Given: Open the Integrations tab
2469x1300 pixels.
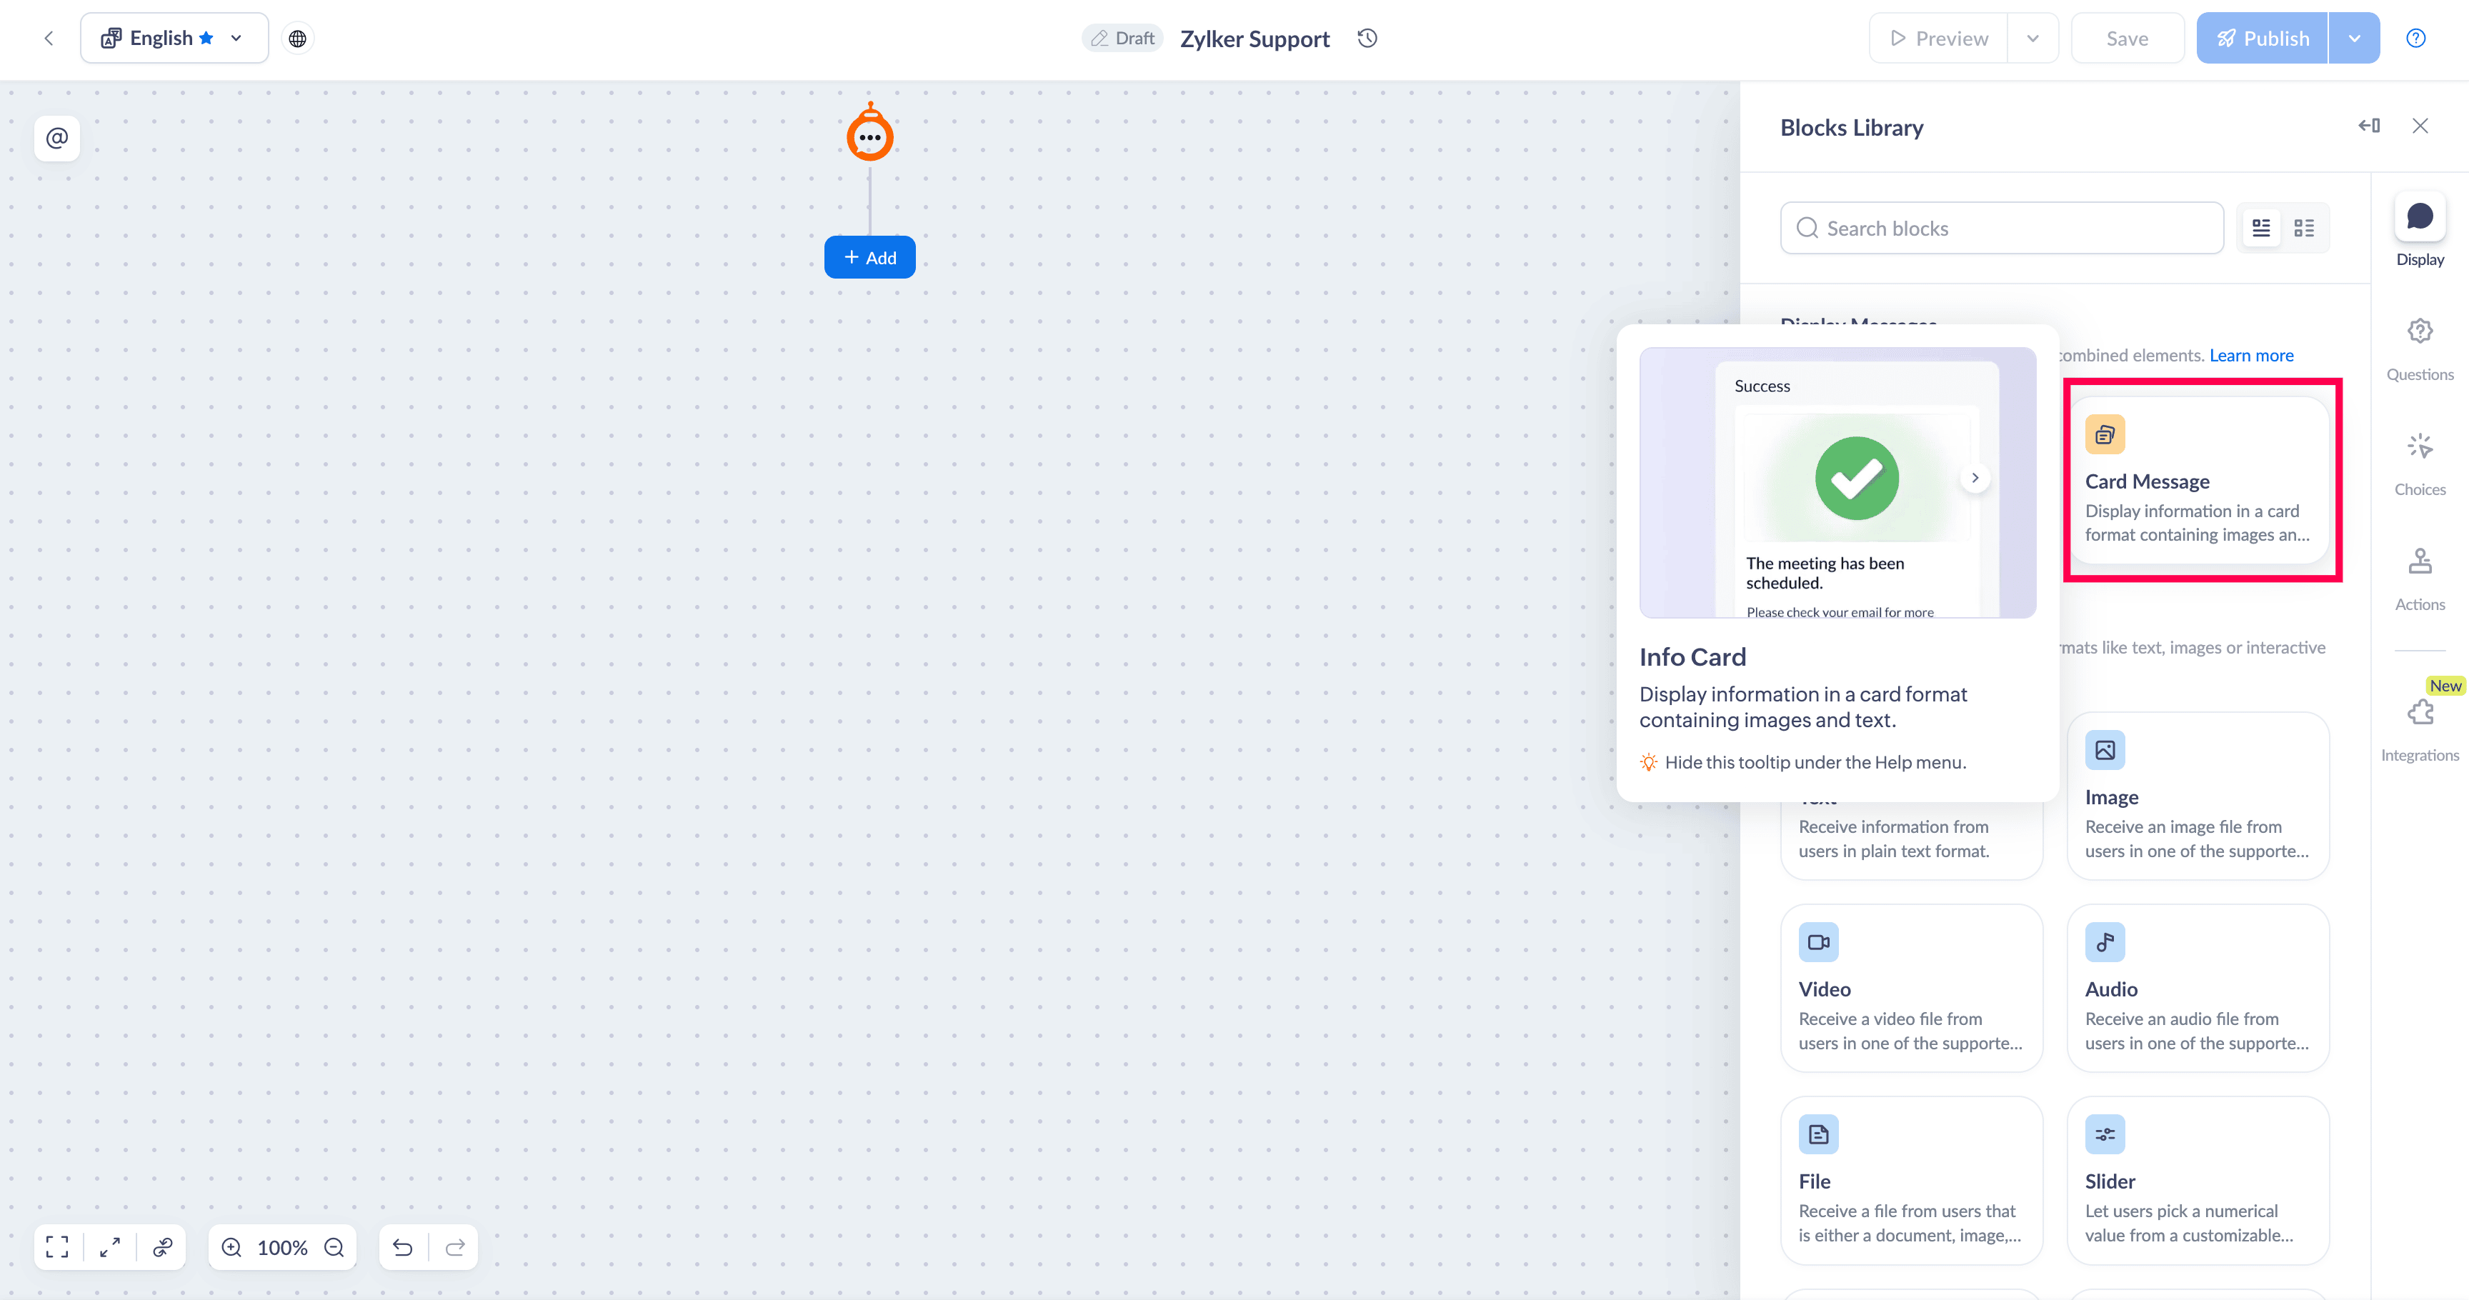Looking at the screenshot, I should (2419, 728).
